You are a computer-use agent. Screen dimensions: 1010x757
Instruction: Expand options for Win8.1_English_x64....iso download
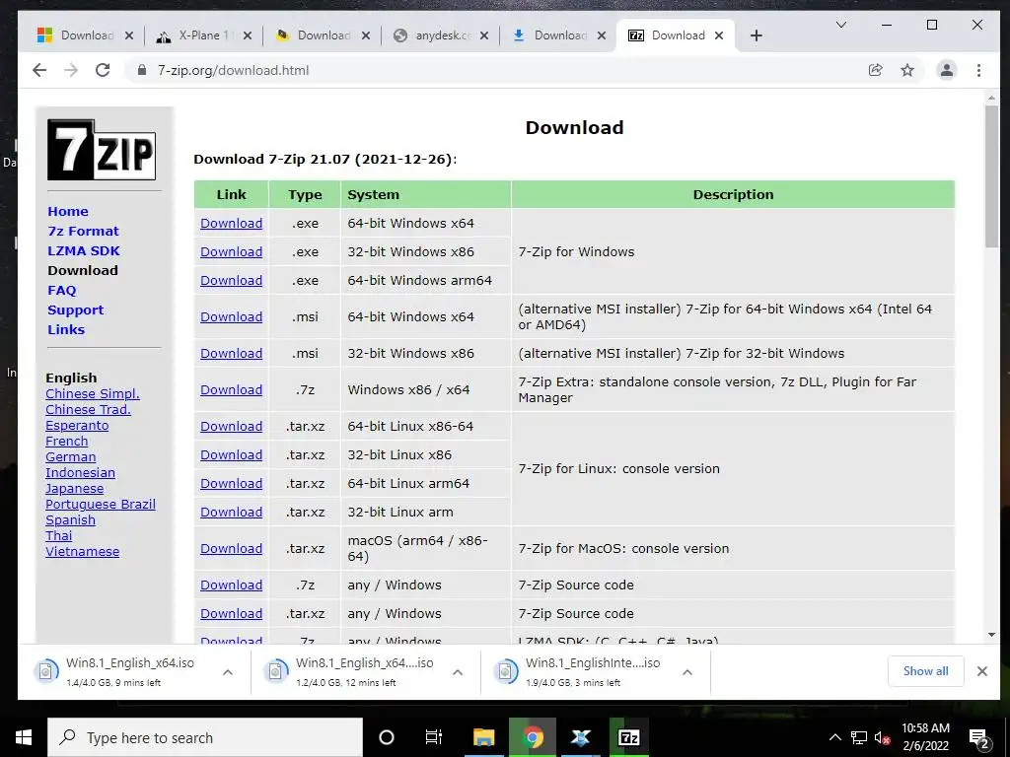[458, 672]
